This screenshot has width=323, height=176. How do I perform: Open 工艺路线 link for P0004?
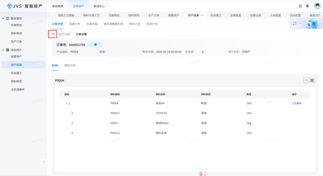tap(296, 103)
